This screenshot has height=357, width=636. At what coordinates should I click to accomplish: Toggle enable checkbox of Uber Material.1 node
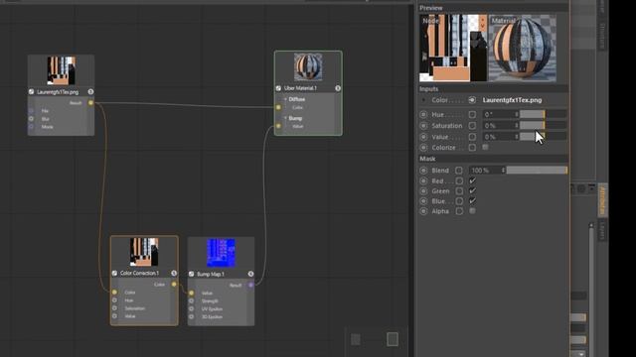[x=278, y=88]
